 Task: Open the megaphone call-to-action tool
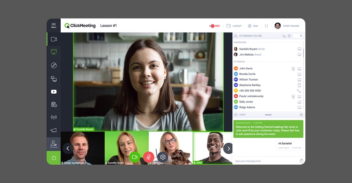[x=54, y=130]
